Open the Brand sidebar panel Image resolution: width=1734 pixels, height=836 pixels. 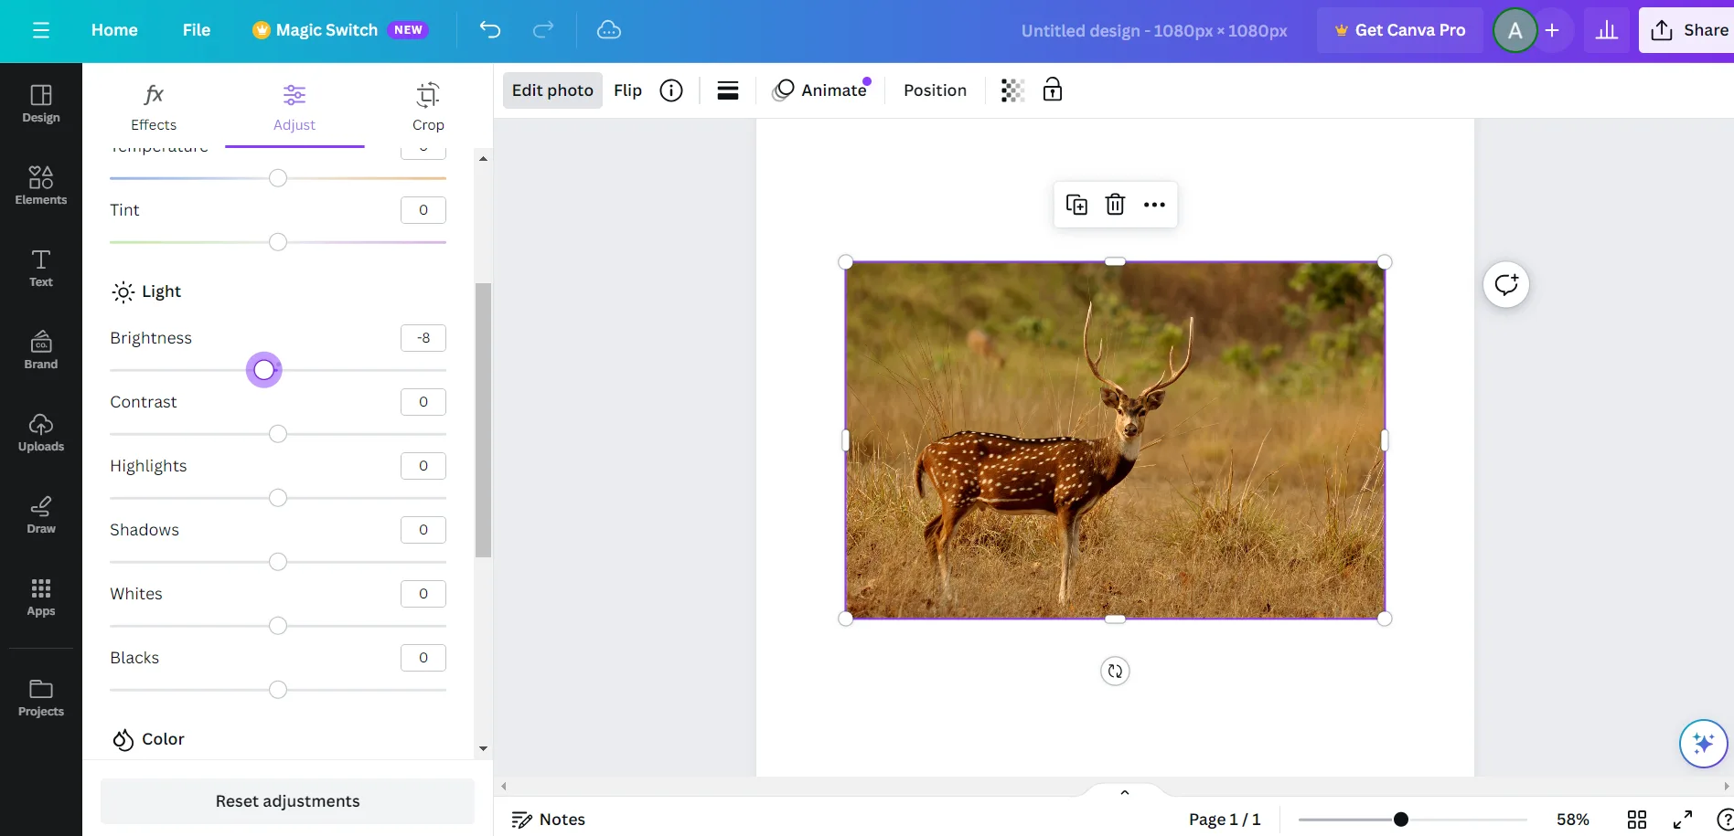click(41, 350)
